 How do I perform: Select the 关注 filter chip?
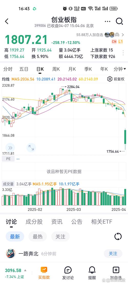60,237
